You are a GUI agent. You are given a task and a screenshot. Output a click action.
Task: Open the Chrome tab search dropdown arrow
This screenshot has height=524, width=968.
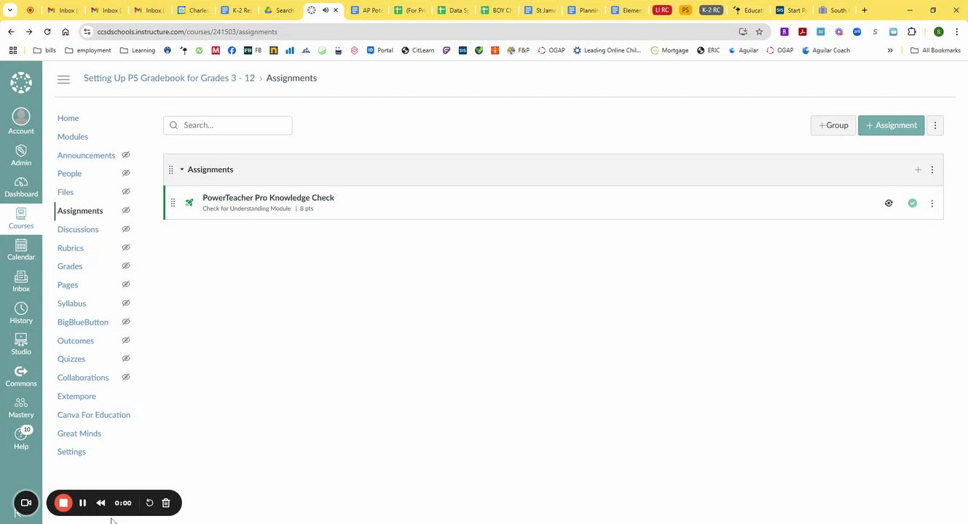[x=10, y=10]
